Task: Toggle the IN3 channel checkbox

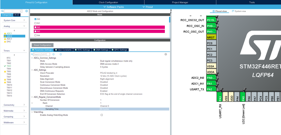Action: (x=35, y=31)
